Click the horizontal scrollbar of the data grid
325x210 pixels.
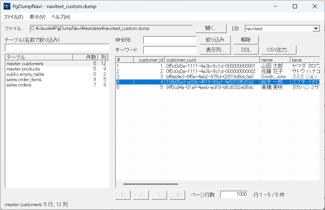tap(150, 184)
